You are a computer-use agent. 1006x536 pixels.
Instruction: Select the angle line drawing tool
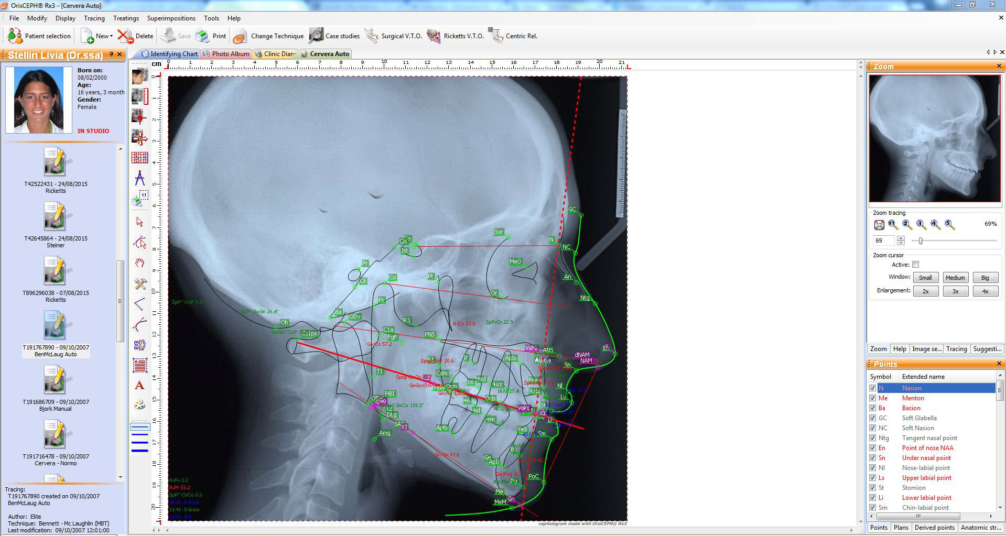pyautogui.click(x=139, y=304)
